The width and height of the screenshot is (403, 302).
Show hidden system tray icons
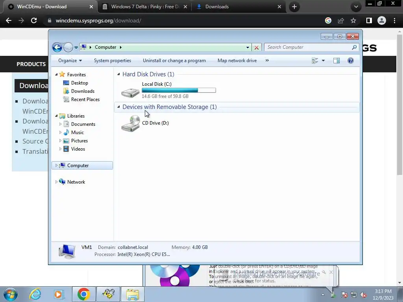pyautogui.click(x=323, y=295)
